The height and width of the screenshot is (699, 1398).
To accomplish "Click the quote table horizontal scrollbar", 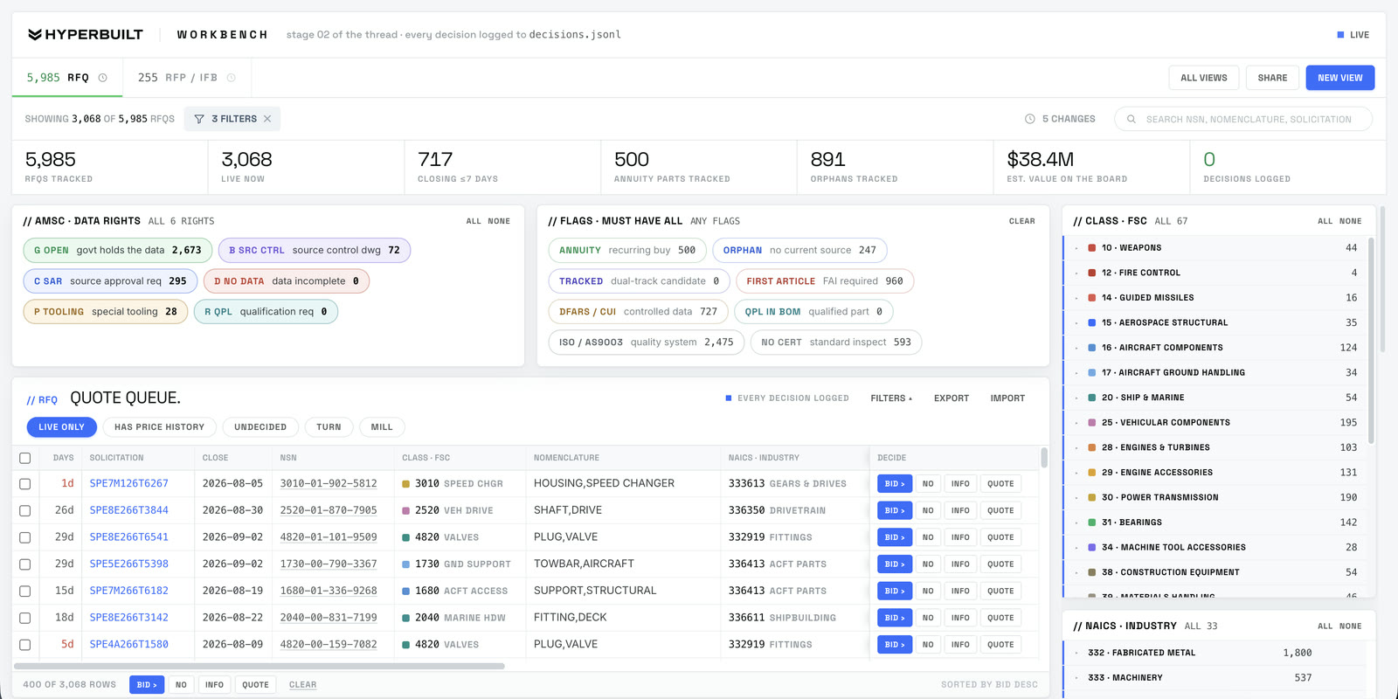I will pyautogui.click(x=260, y=666).
